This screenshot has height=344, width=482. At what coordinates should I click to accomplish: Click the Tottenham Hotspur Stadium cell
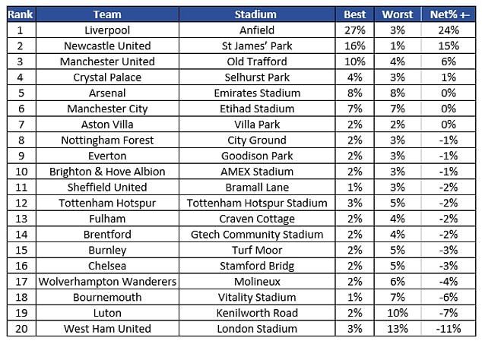click(x=255, y=203)
